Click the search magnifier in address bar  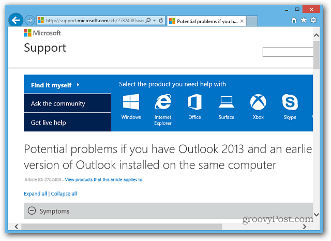click(x=148, y=20)
